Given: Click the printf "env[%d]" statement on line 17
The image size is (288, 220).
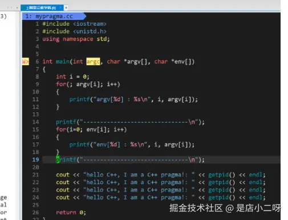Looking at the screenshot, I should click(132, 145).
